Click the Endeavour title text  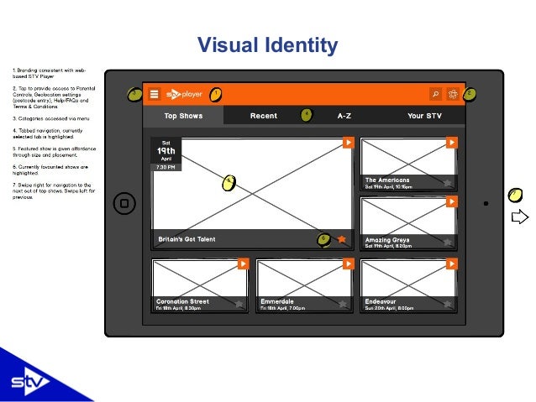[x=380, y=301]
